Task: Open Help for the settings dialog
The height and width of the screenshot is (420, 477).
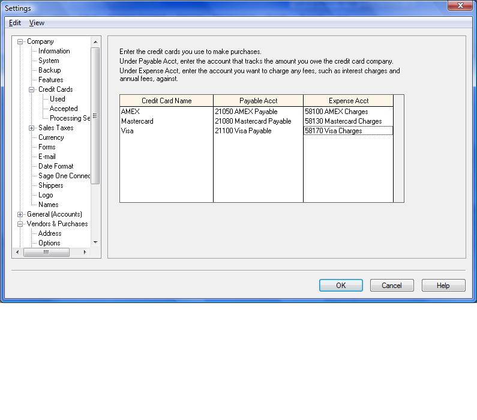Action: tap(443, 285)
